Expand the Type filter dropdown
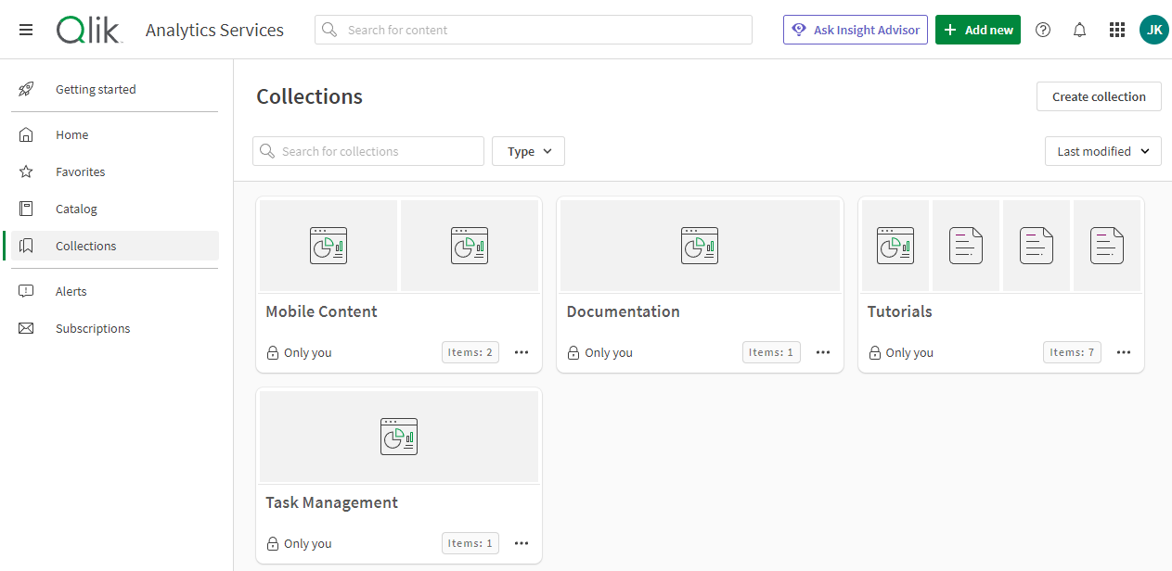The image size is (1172, 571). pyautogui.click(x=528, y=151)
